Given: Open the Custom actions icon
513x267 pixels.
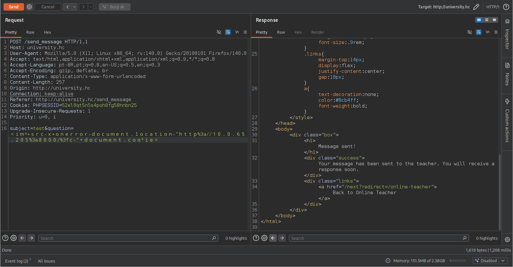Looking at the screenshot, I should pyautogui.click(x=507, y=101).
